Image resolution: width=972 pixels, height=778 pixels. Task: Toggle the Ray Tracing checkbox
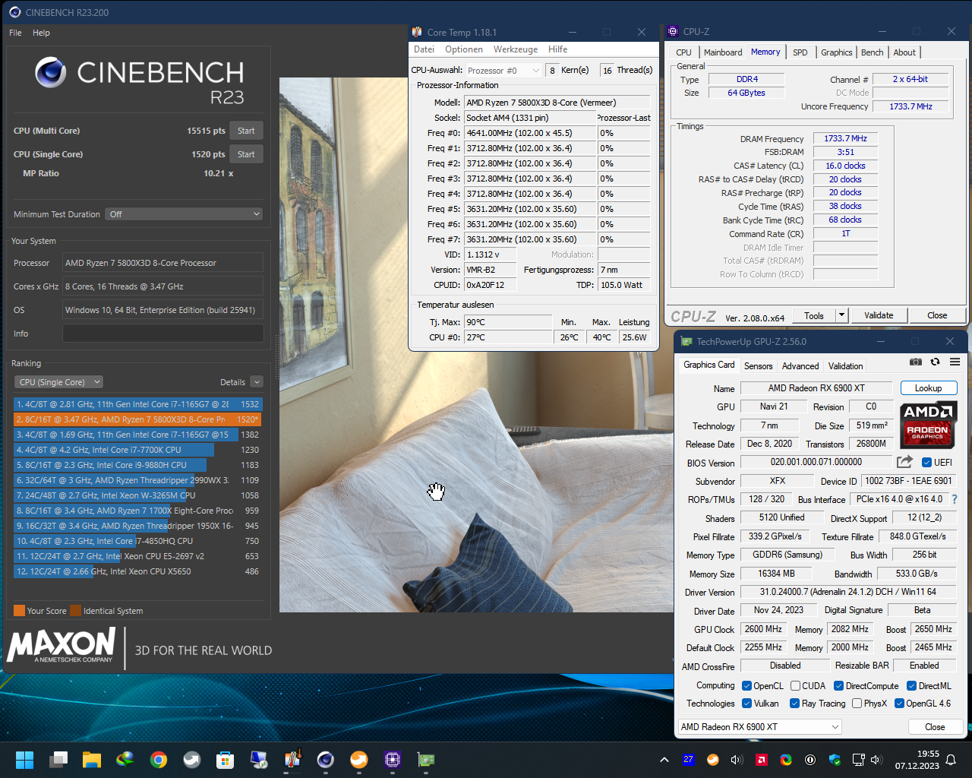[x=794, y=703]
